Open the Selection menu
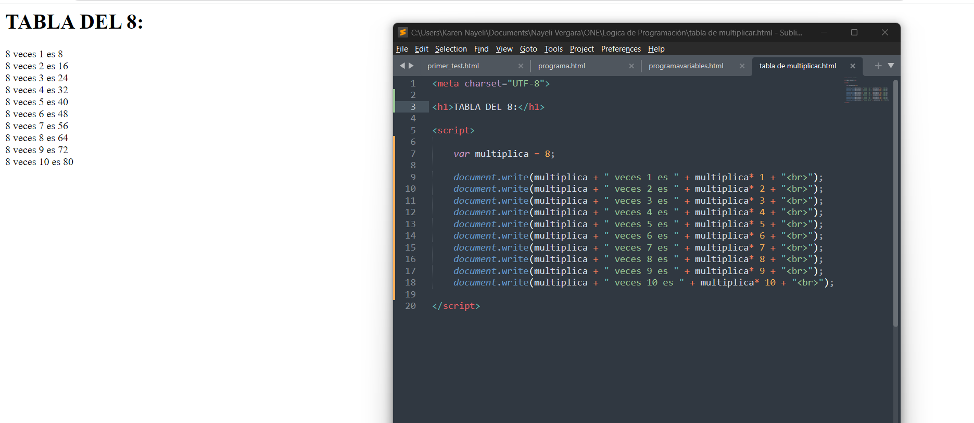Viewport: 974px width, 423px height. click(451, 49)
